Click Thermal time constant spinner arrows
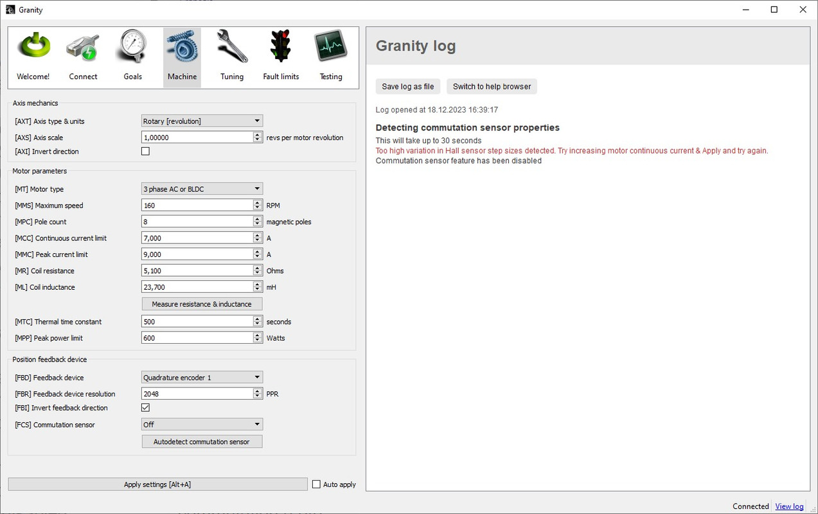The image size is (818, 514). (x=258, y=321)
